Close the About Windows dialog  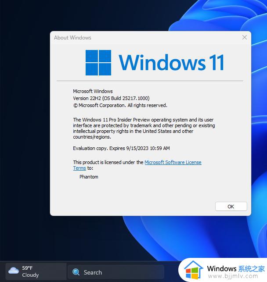point(244,37)
